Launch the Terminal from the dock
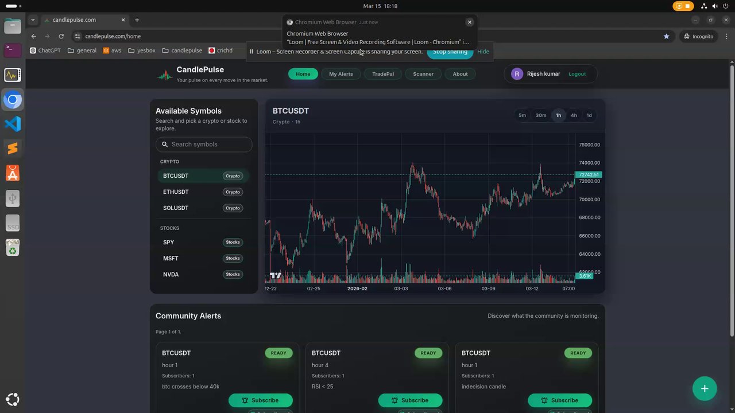Image resolution: width=735 pixels, height=413 pixels. pos(13,50)
